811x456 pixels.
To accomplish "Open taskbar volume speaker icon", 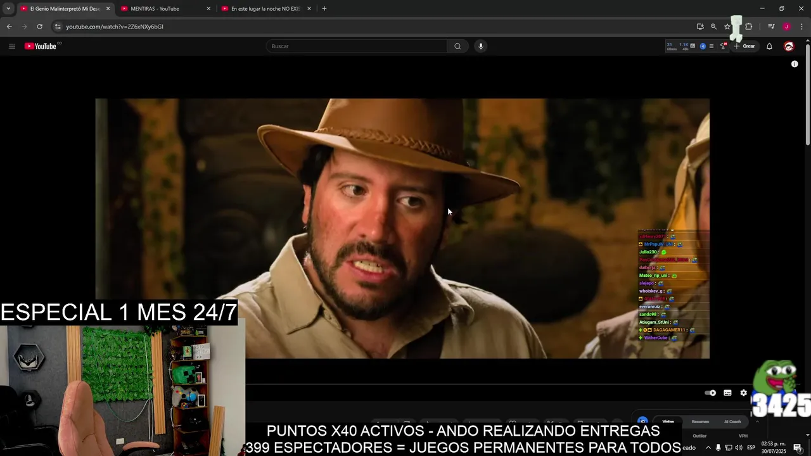I will click(x=739, y=448).
